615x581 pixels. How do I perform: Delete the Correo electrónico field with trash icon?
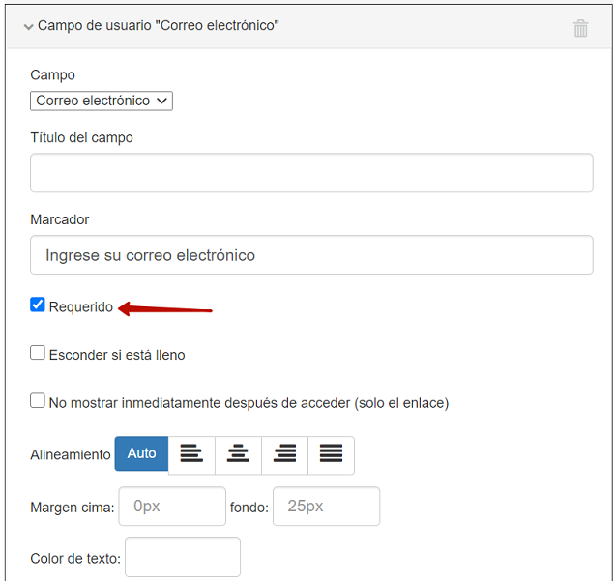pyautogui.click(x=580, y=28)
